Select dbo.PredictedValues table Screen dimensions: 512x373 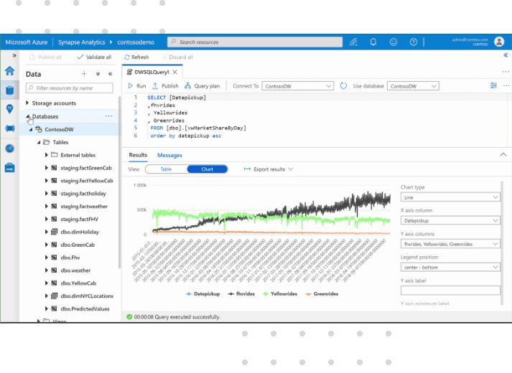[85, 308]
